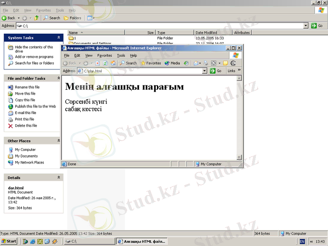Open Media in the IE toolbar

pos(172,63)
